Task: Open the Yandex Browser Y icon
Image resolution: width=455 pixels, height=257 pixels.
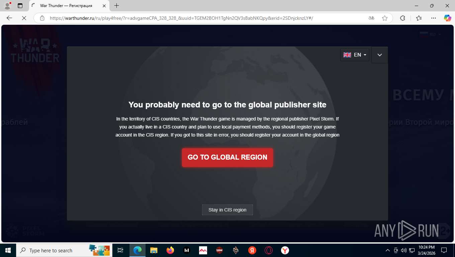Action: [285, 250]
